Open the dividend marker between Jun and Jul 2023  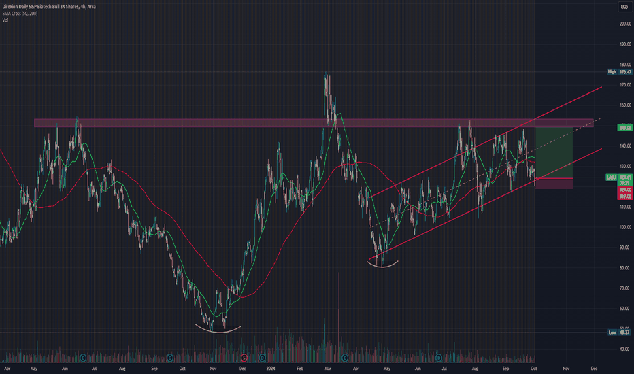(x=83, y=358)
